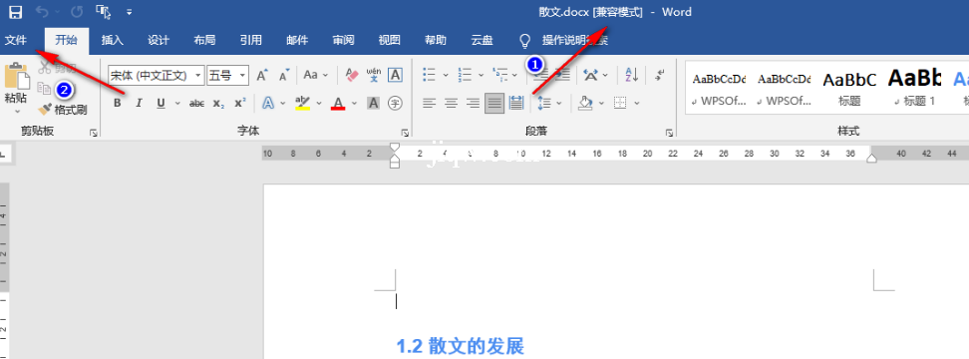Click the Clear Formatting eraser icon
Image resolution: width=969 pixels, height=359 pixels.
tap(352, 76)
